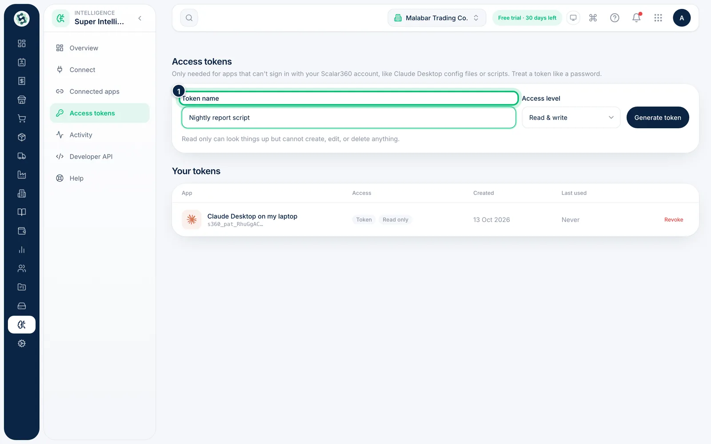Image resolution: width=711 pixels, height=444 pixels.
Task: Open Malabar Trading Co. company switcher
Action: (437, 18)
